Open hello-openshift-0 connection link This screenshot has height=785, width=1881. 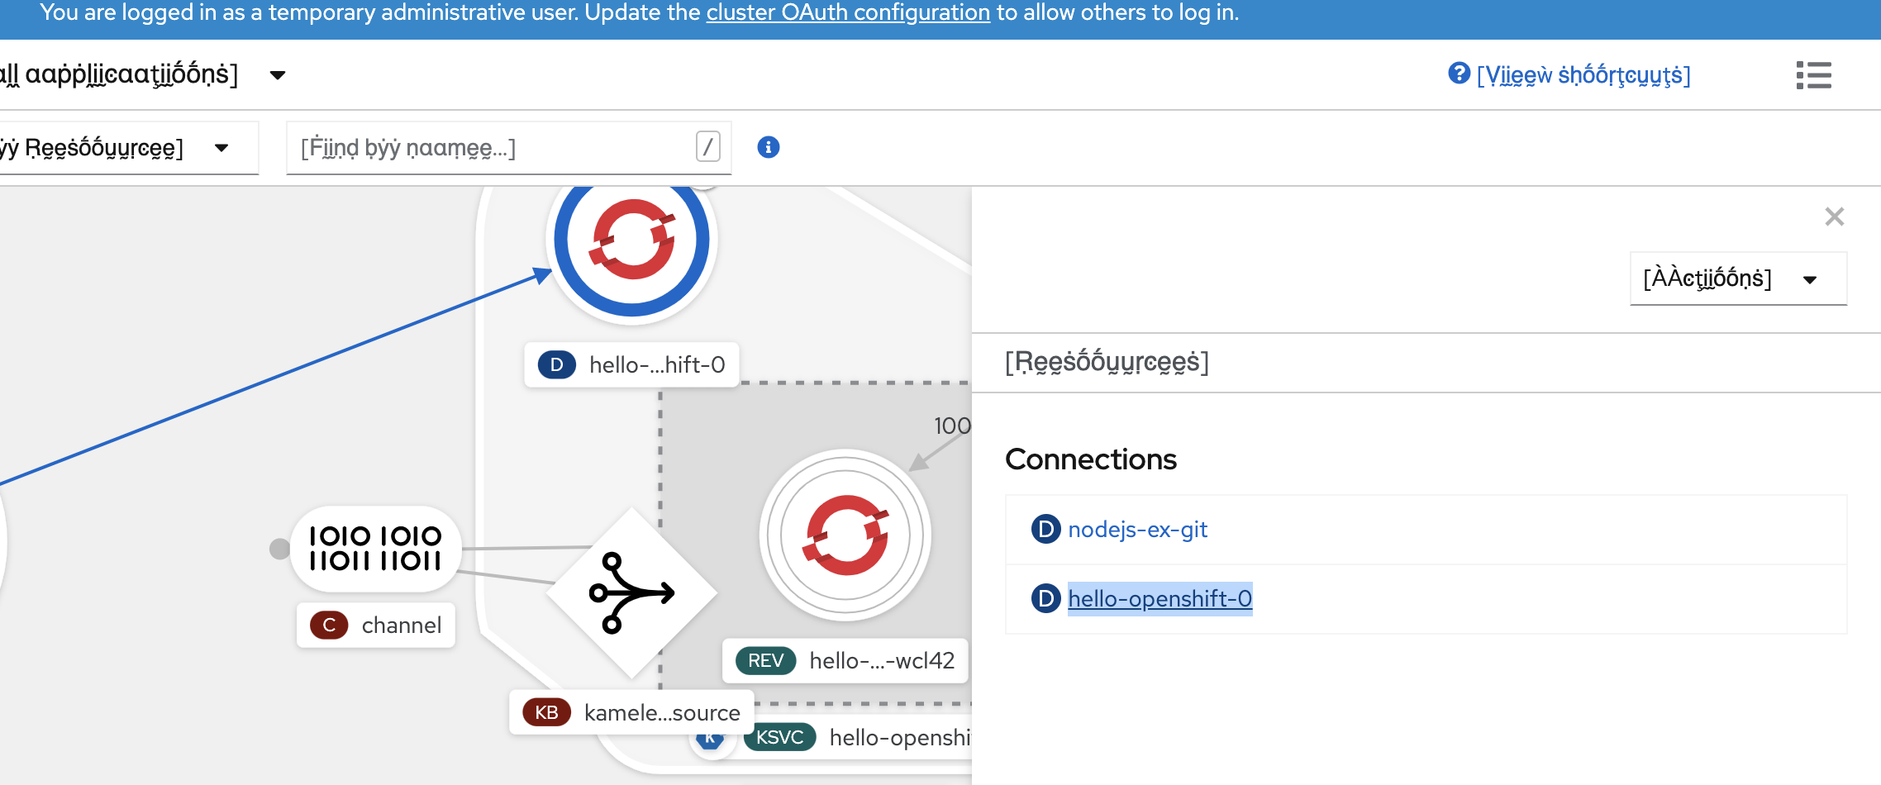coord(1160,598)
